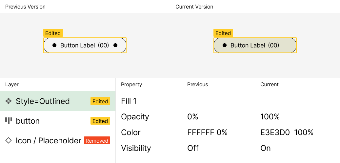Click the diamond instance icon beside Icon / Placeholder

coord(9,140)
